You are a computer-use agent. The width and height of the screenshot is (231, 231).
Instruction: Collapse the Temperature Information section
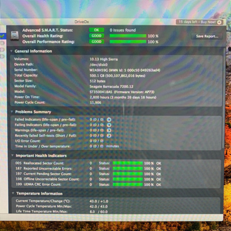click(x=13, y=193)
